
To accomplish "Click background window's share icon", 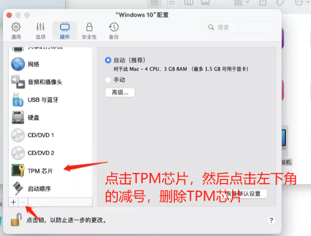I will 263,3.
